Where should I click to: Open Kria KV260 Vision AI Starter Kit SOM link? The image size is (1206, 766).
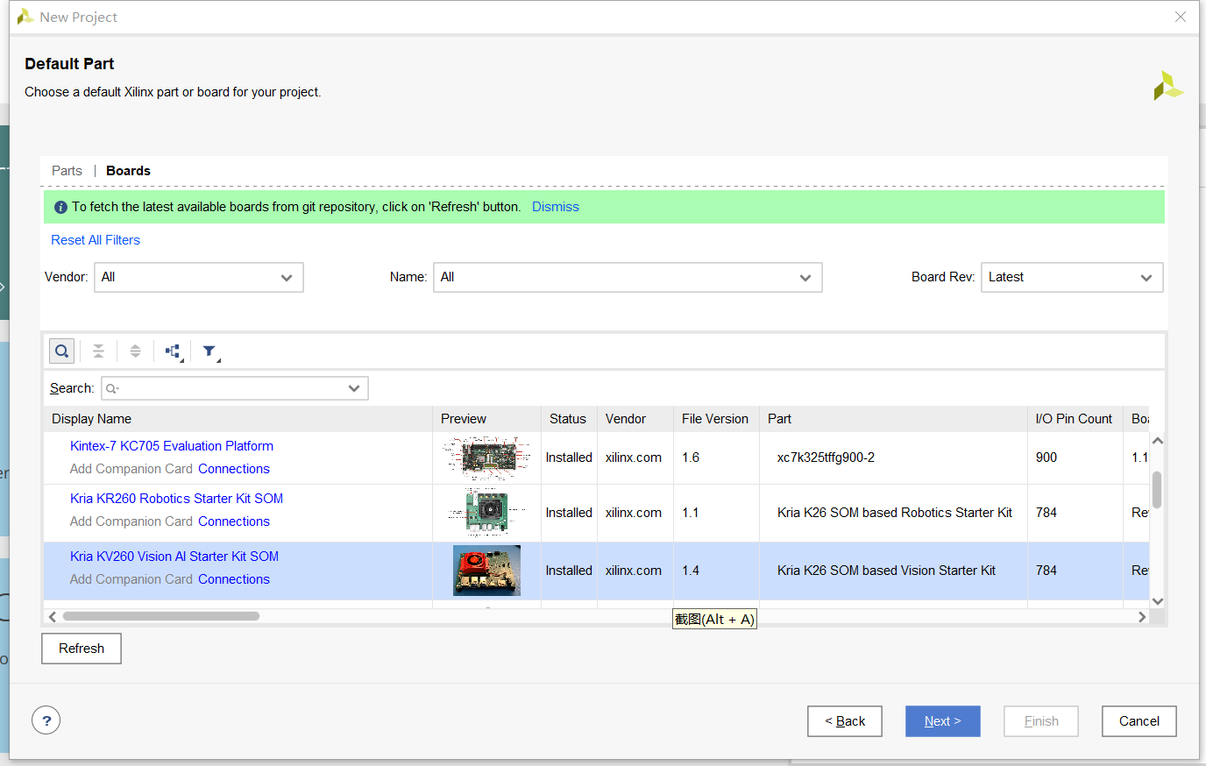click(x=174, y=557)
